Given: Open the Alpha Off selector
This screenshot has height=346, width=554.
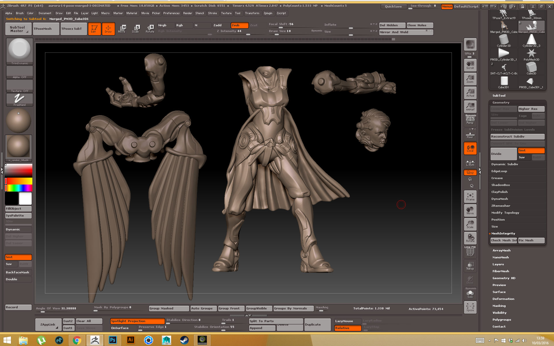Looking at the screenshot, I should pyautogui.click(x=20, y=72).
